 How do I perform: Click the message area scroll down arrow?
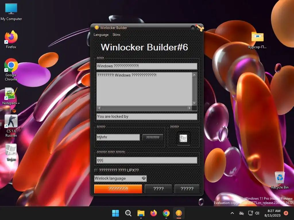(194, 103)
